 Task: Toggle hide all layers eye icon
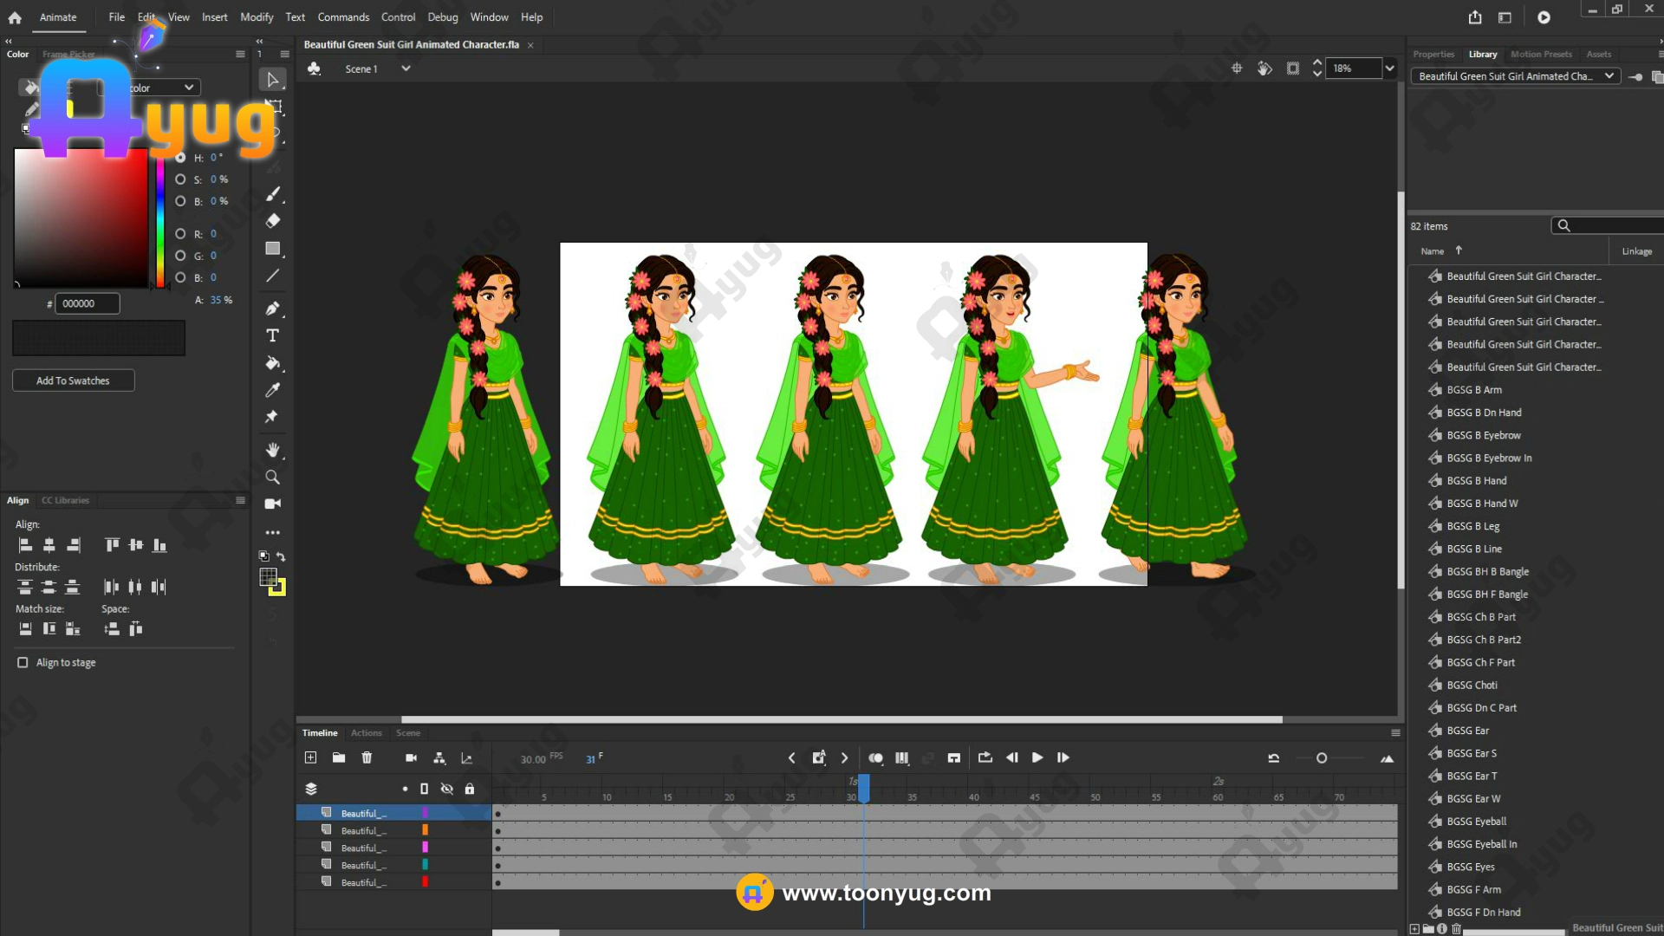pyautogui.click(x=447, y=790)
